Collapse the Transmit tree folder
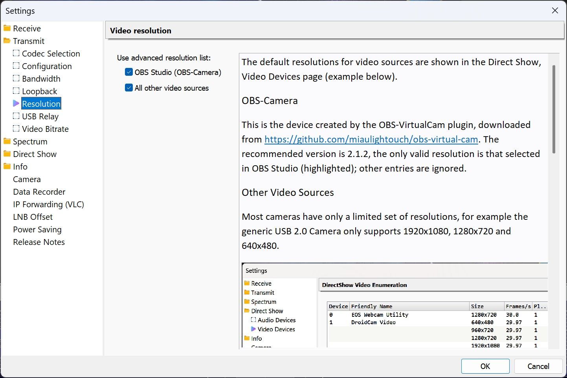567x378 pixels. pyautogui.click(x=29, y=41)
